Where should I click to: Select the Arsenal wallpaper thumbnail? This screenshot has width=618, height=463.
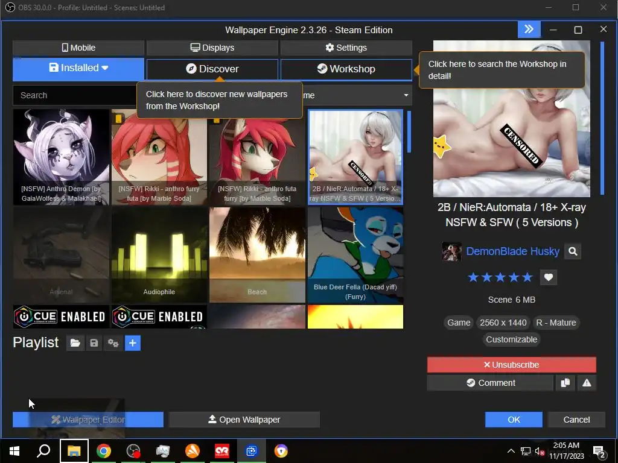61,255
